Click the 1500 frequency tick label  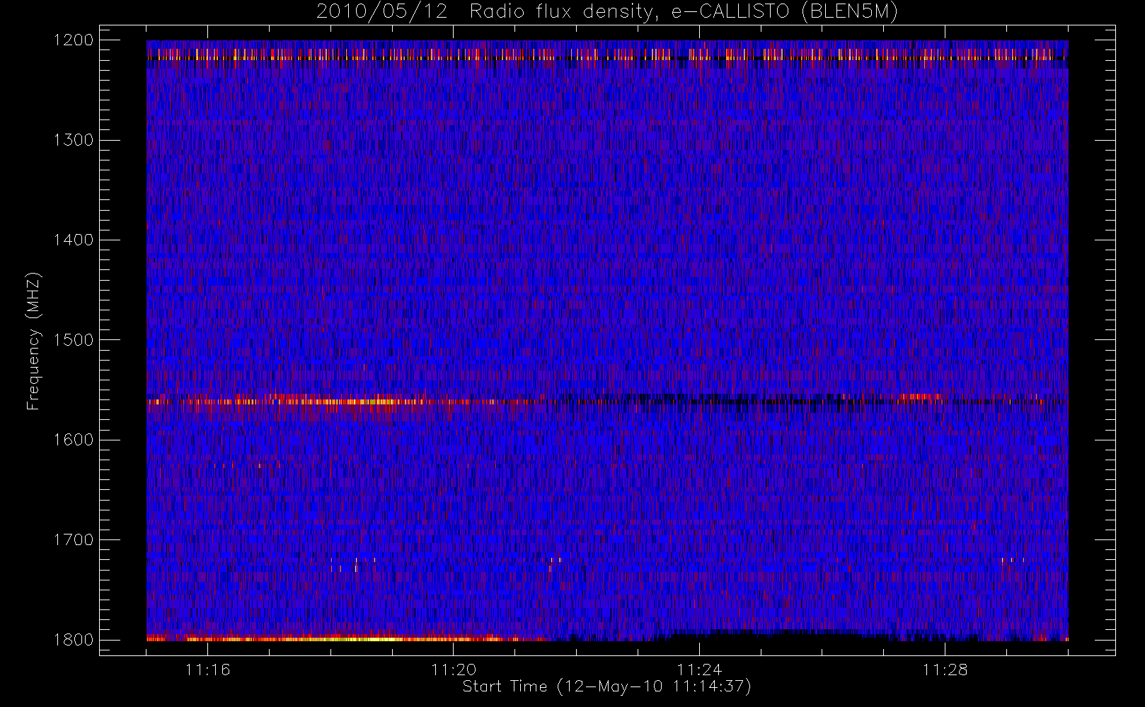[74, 340]
